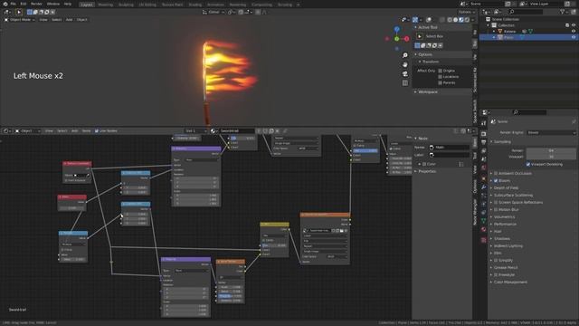Image resolution: width=579 pixels, height=326 pixels.
Task: Check Affect Only Origins
Action: [441, 71]
